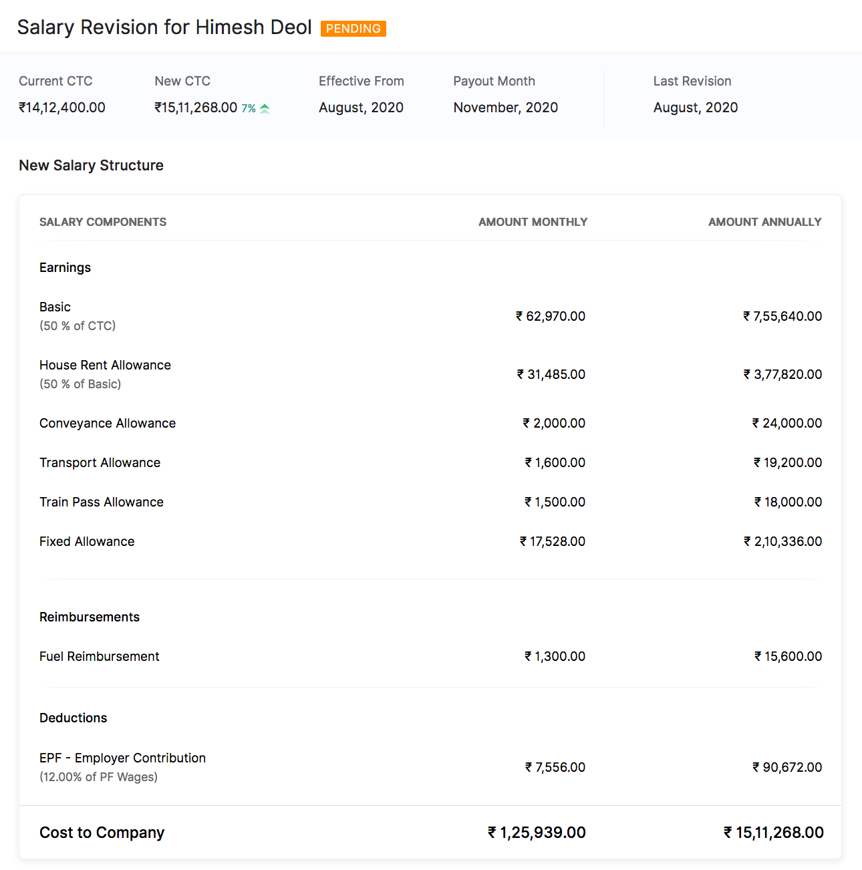
Task: Click the Current CTC value ₹14,12,400.00
Action: (x=62, y=108)
